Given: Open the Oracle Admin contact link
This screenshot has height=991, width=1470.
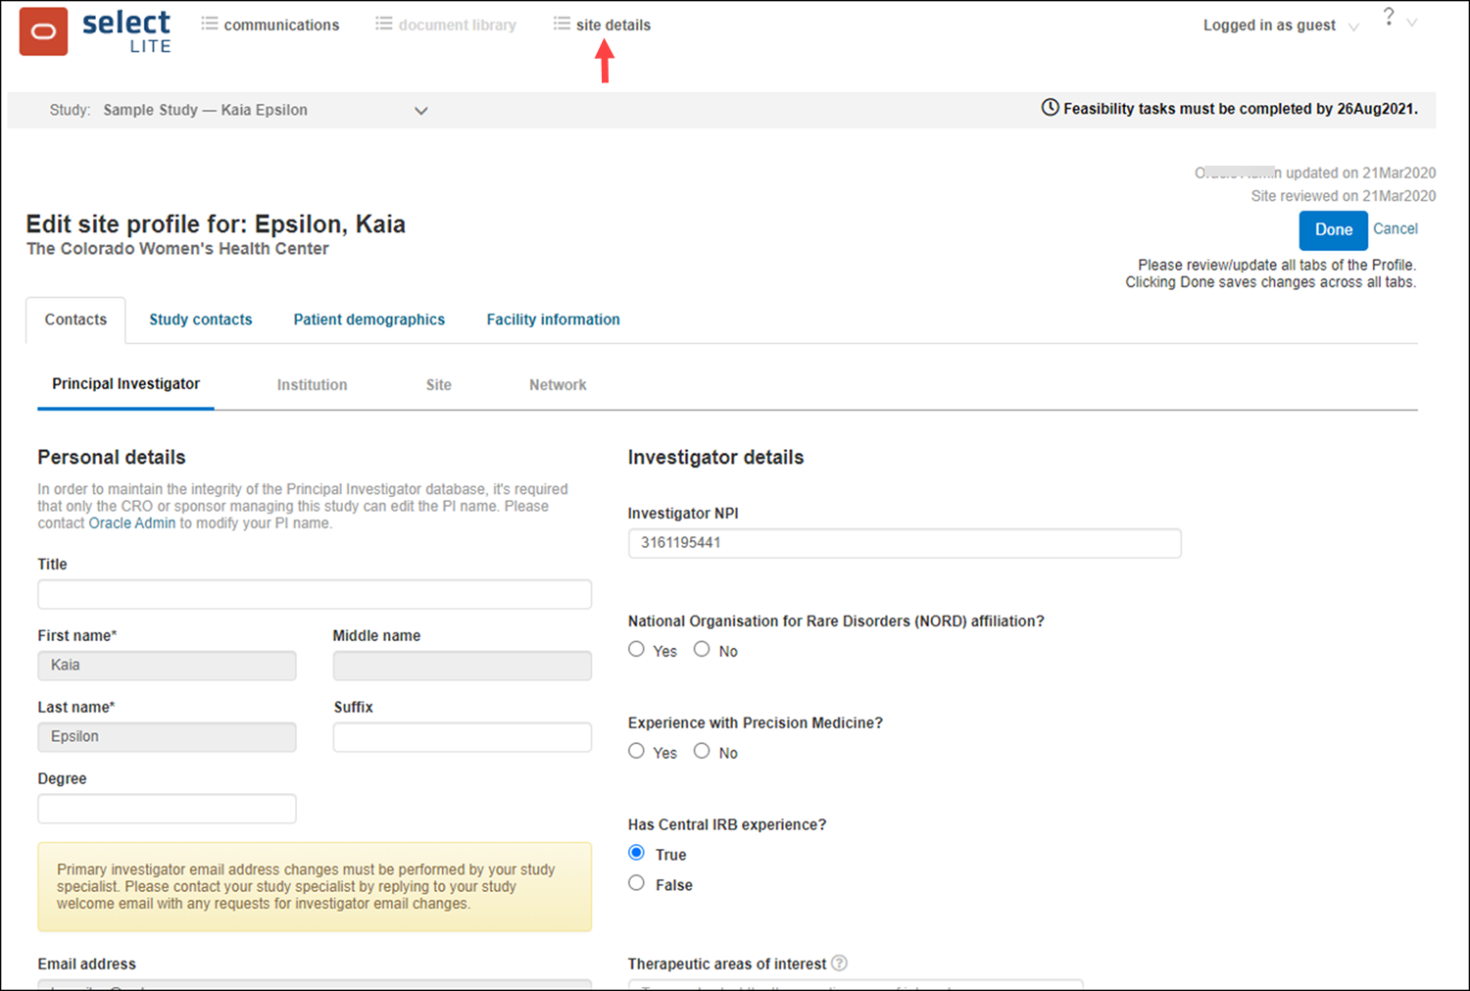Looking at the screenshot, I should pyautogui.click(x=131, y=522).
